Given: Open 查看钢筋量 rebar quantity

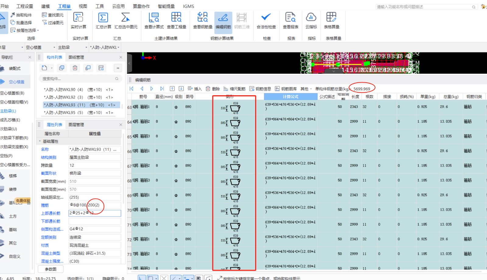Looking at the screenshot, I should pyautogui.click(x=203, y=20).
